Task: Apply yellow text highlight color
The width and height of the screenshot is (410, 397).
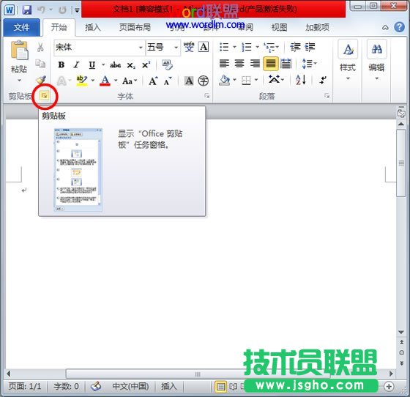Action: click(x=82, y=81)
